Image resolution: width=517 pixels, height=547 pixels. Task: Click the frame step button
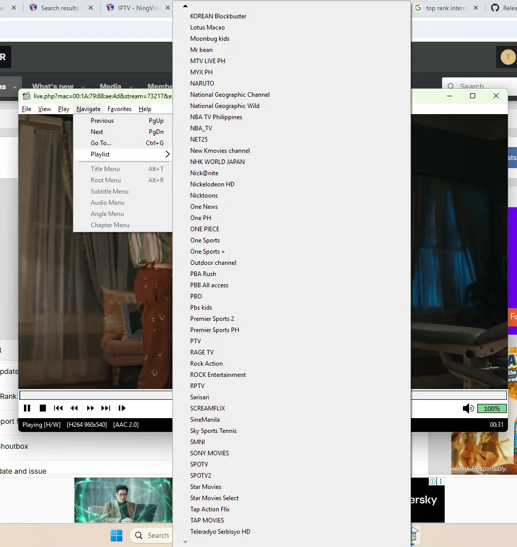click(122, 408)
